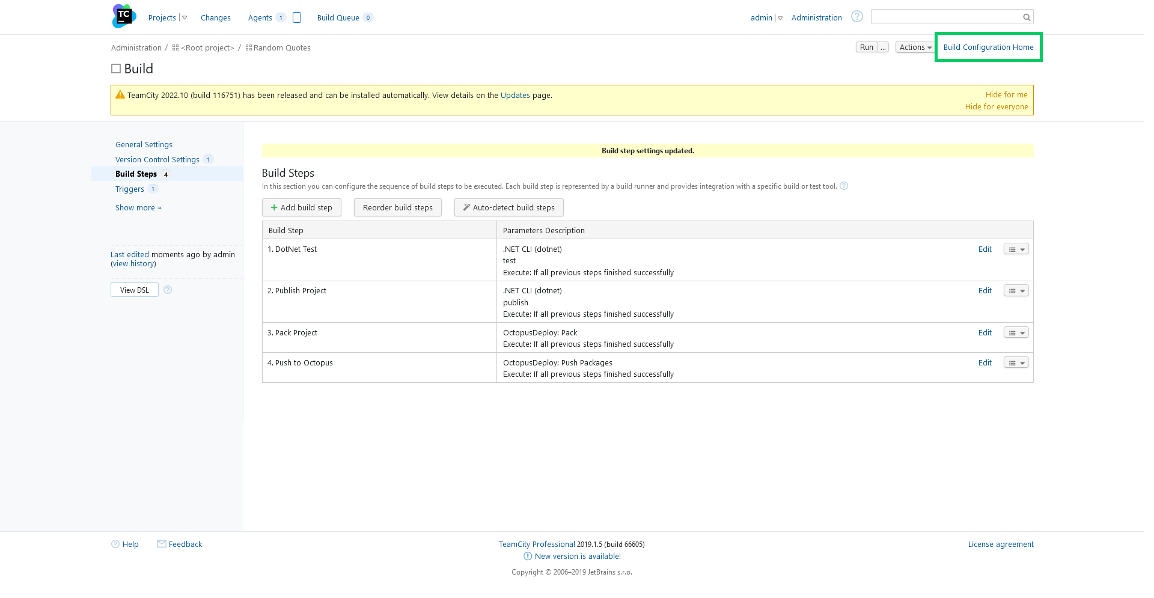Click the Build Queue count badge
1154x598 pixels.
coord(368,18)
